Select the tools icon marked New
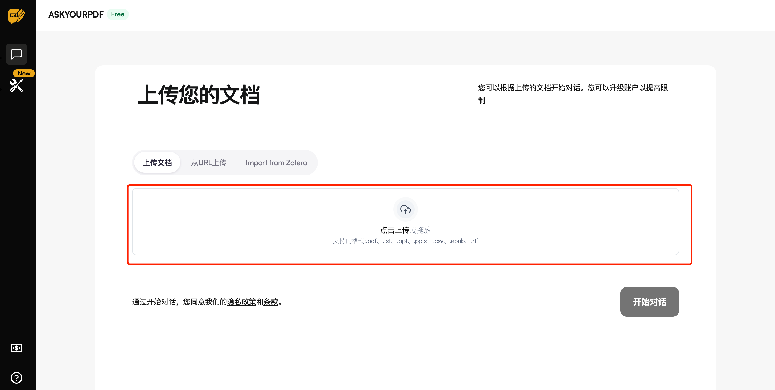 click(x=17, y=86)
